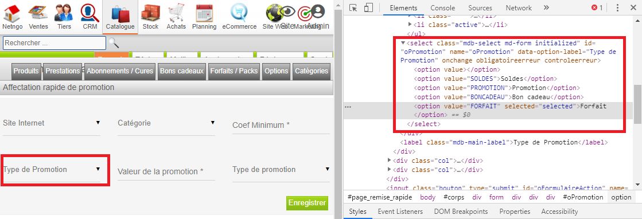
Task: Open the Produits tab
Action: [x=26, y=71]
